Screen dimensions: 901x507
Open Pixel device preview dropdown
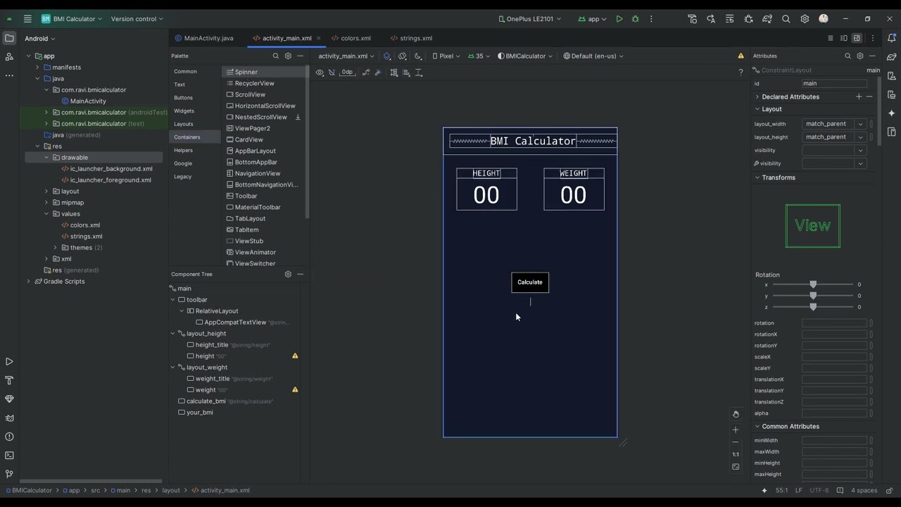click(x=448, y=56)
